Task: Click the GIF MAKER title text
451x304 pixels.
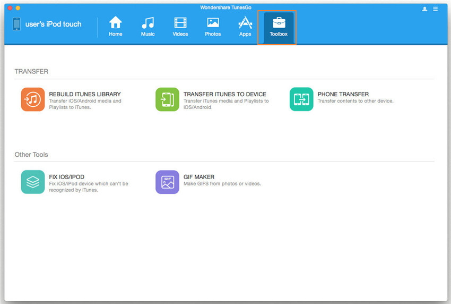Action: pos(199,177)
